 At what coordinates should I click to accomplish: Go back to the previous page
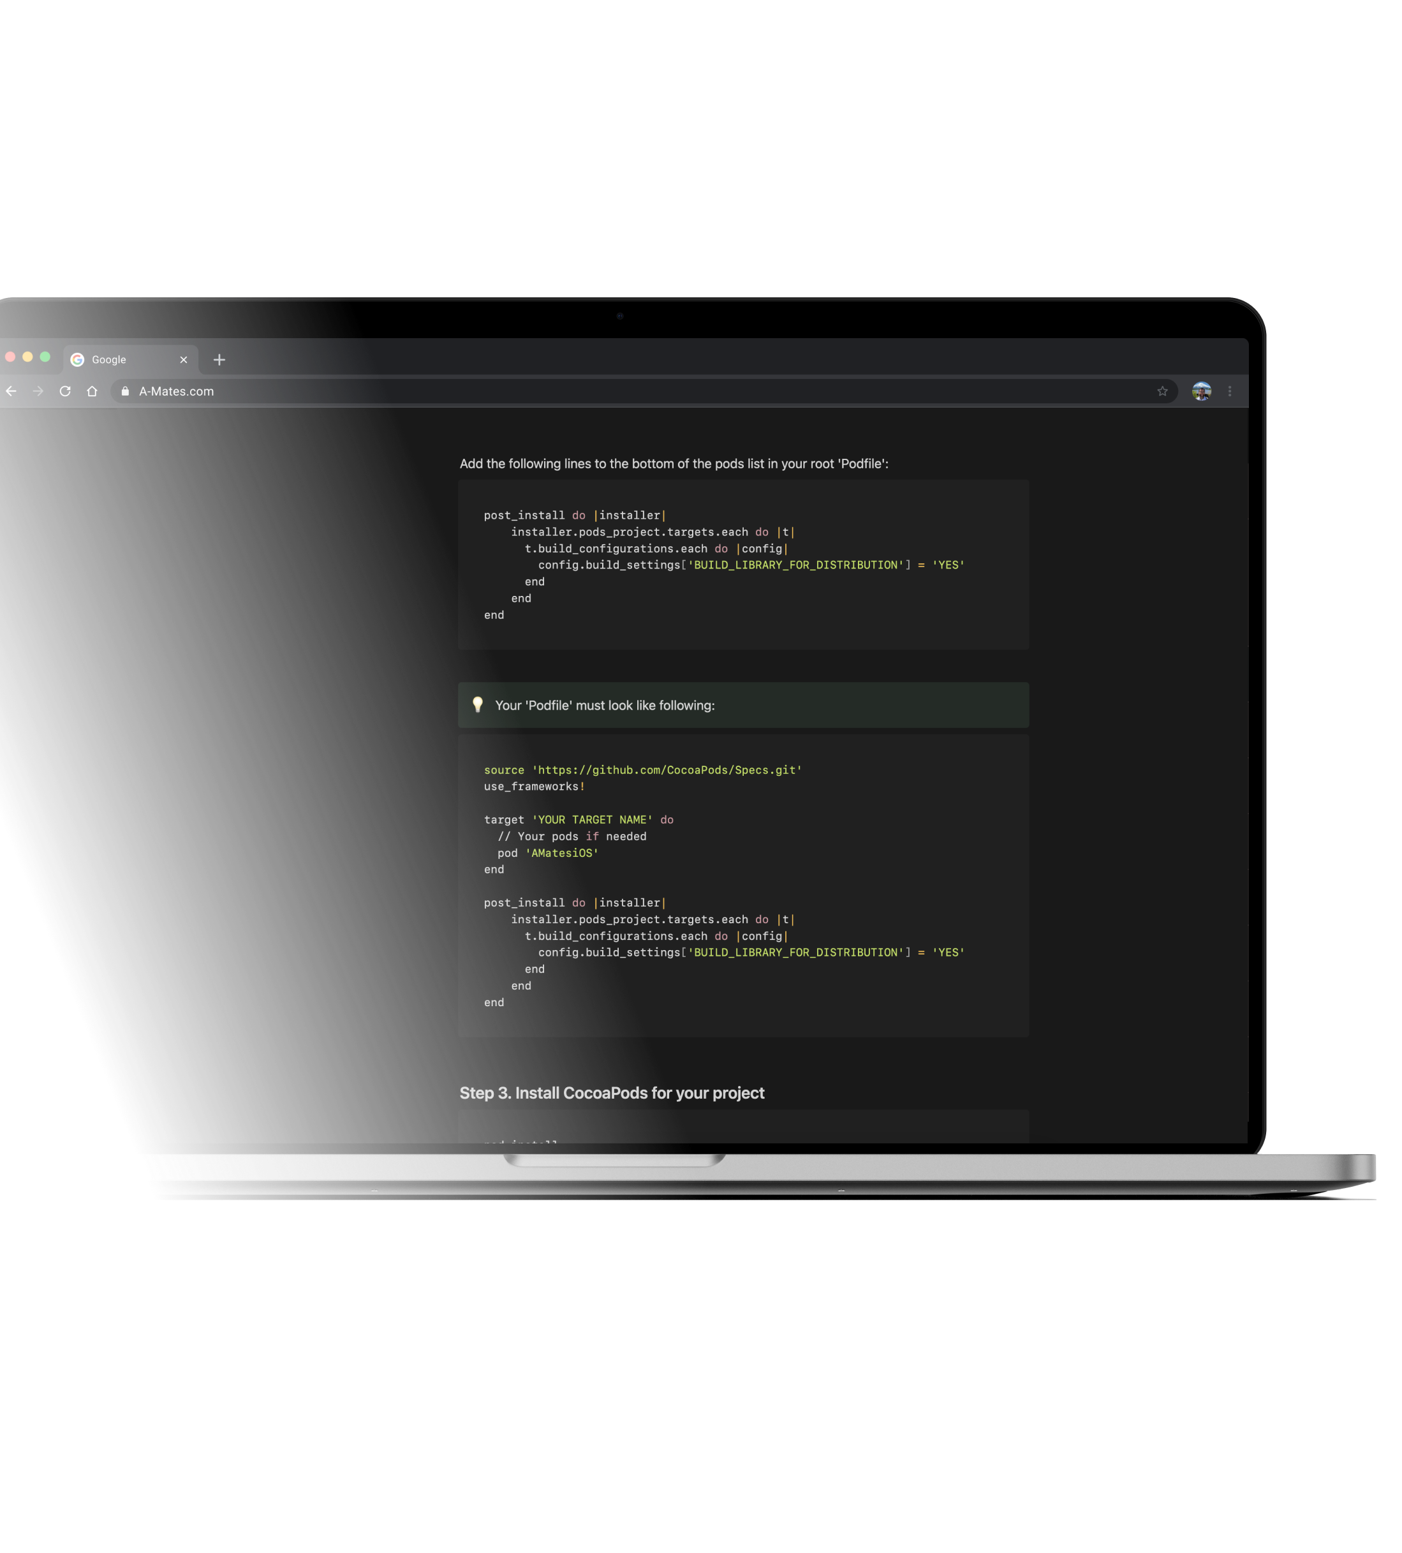coord(11,391)
